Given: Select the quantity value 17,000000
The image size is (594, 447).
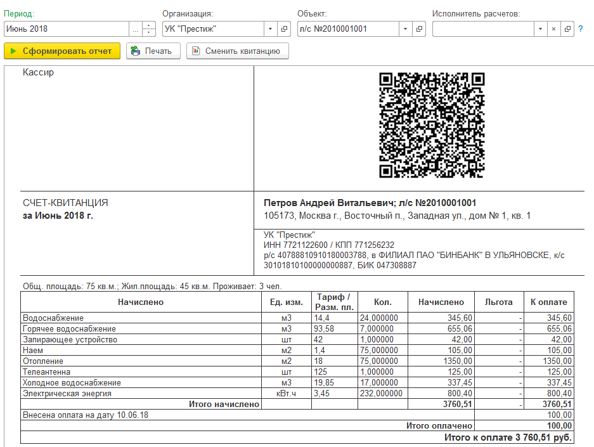Looking at the screenshot, I should pyautogui.click(x=379, y=383).
